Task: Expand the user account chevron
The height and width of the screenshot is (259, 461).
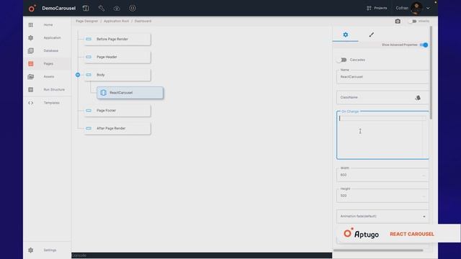Action: pos(428,8)
